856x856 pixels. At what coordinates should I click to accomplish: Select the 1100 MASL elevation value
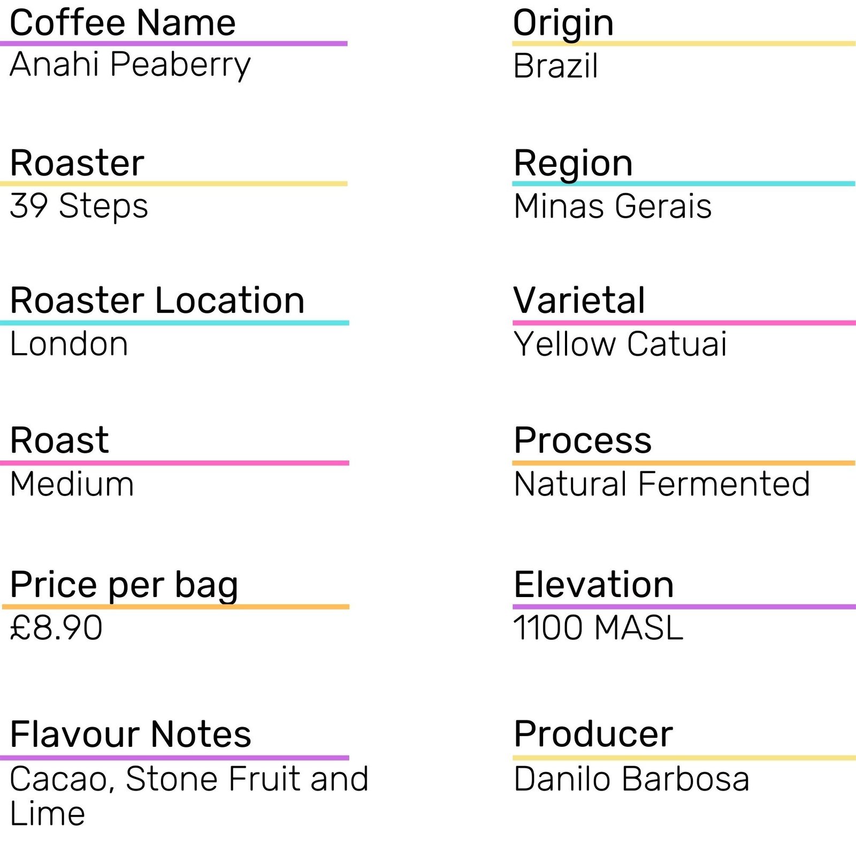pyautogui.click(x=598, y=628)
